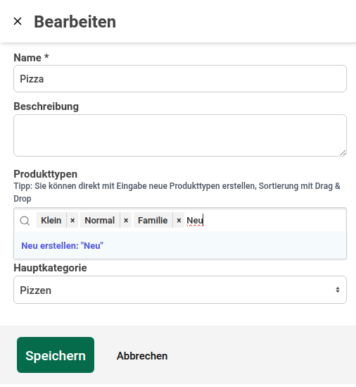Remove the Familie product type tag
This screenshot has width=356, height=387.
pos(179,220)
